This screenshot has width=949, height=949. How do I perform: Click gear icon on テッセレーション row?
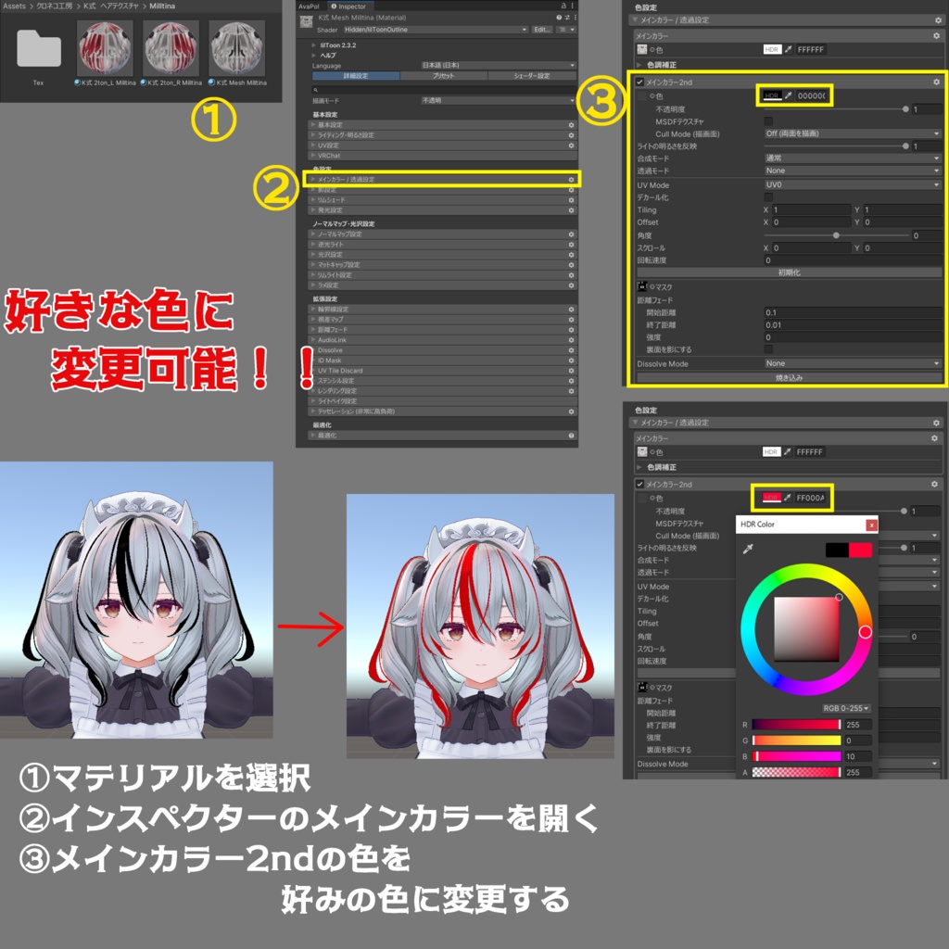pyautogui.click(x=571, y=411)
